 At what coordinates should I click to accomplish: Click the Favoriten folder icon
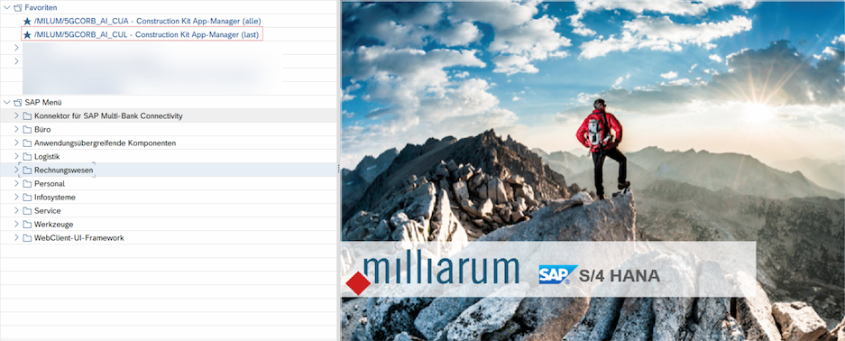(x=18, y=7)
